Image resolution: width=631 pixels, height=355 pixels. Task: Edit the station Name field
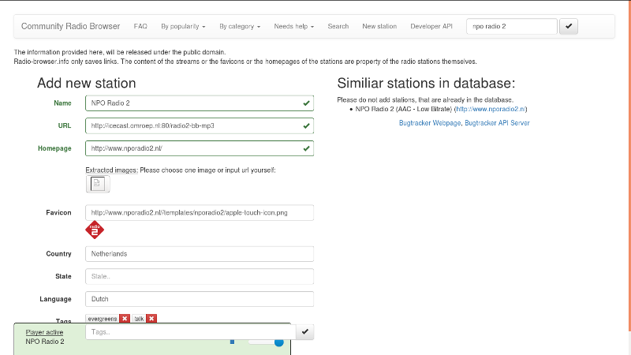tap(200, 103)
